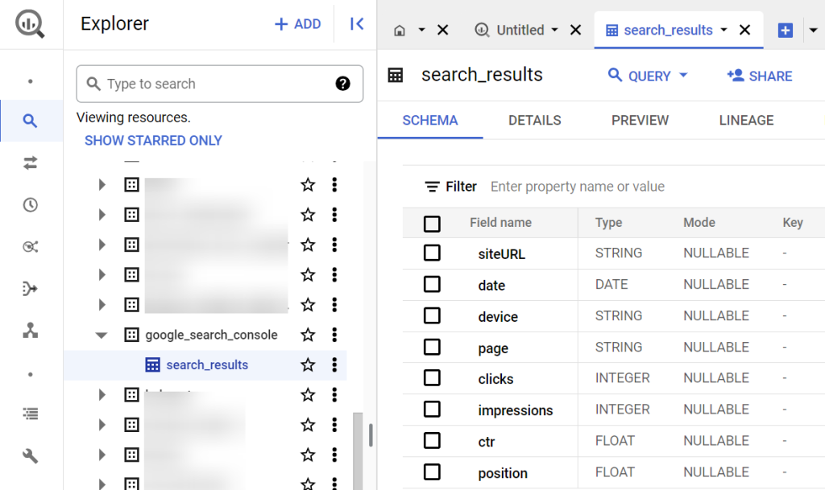Close the Untitled query tab
Screen dimensions: 825x490
tap(575, 30)
